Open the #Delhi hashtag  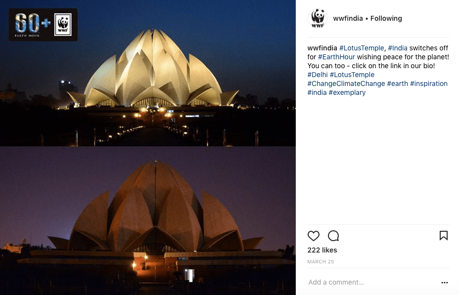(x=318, y=75)
